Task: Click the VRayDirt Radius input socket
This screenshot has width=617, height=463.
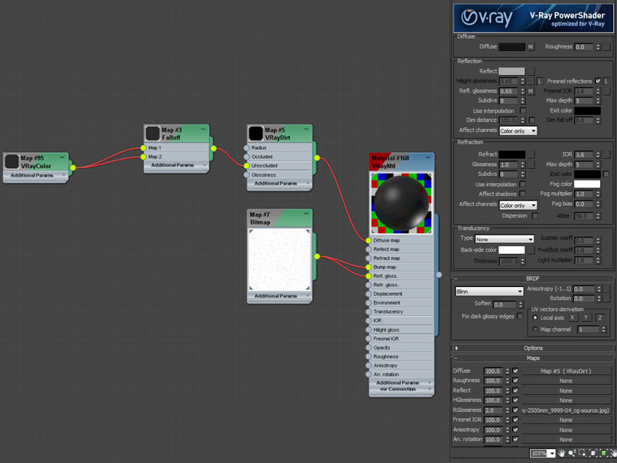Action: point(246,147)
